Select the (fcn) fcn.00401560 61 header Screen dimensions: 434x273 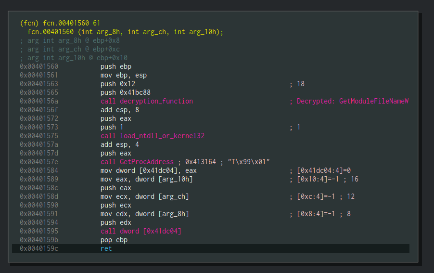pos(60,23)
